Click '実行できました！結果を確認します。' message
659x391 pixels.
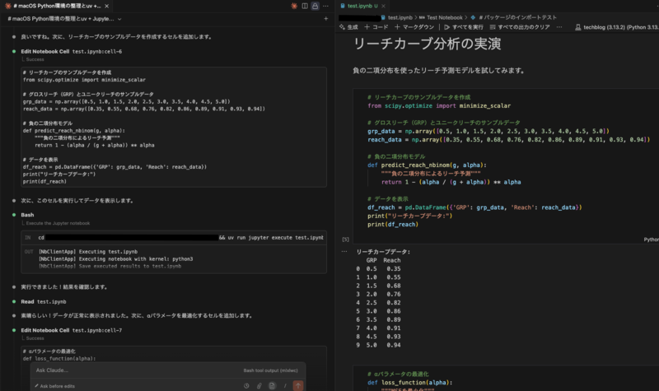[64, 286]
